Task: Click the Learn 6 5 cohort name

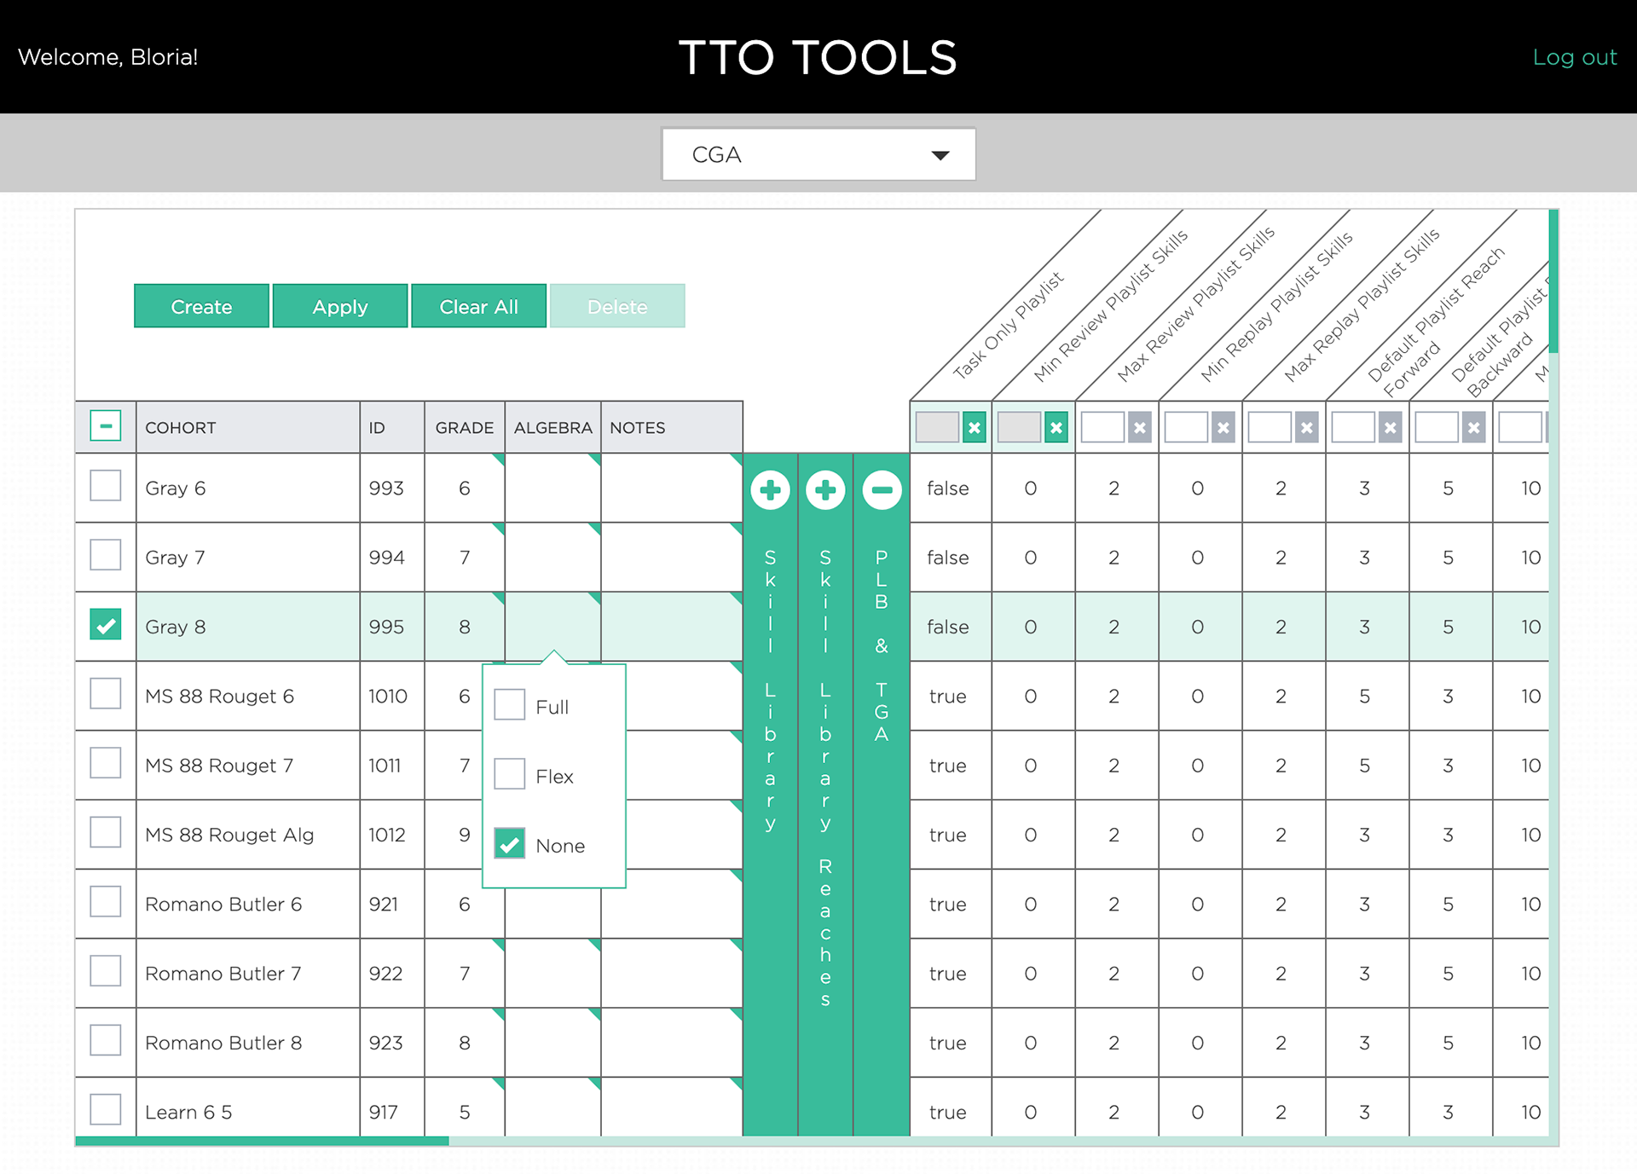Action: coord(188,1112)
